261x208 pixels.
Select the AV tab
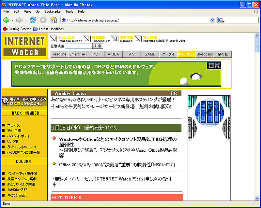click(x=132, y=54)
